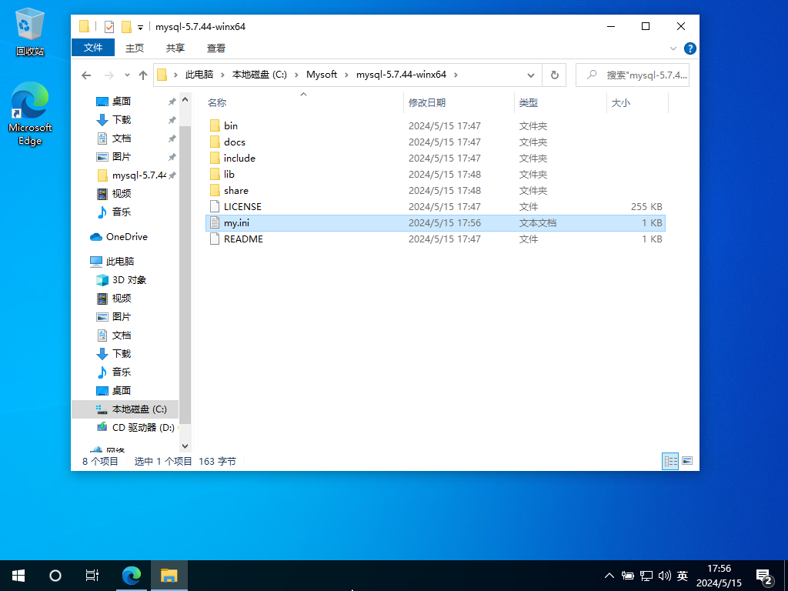Navigate to Mysoft in the breadcrumb path
788x591 pixels.
322,75
